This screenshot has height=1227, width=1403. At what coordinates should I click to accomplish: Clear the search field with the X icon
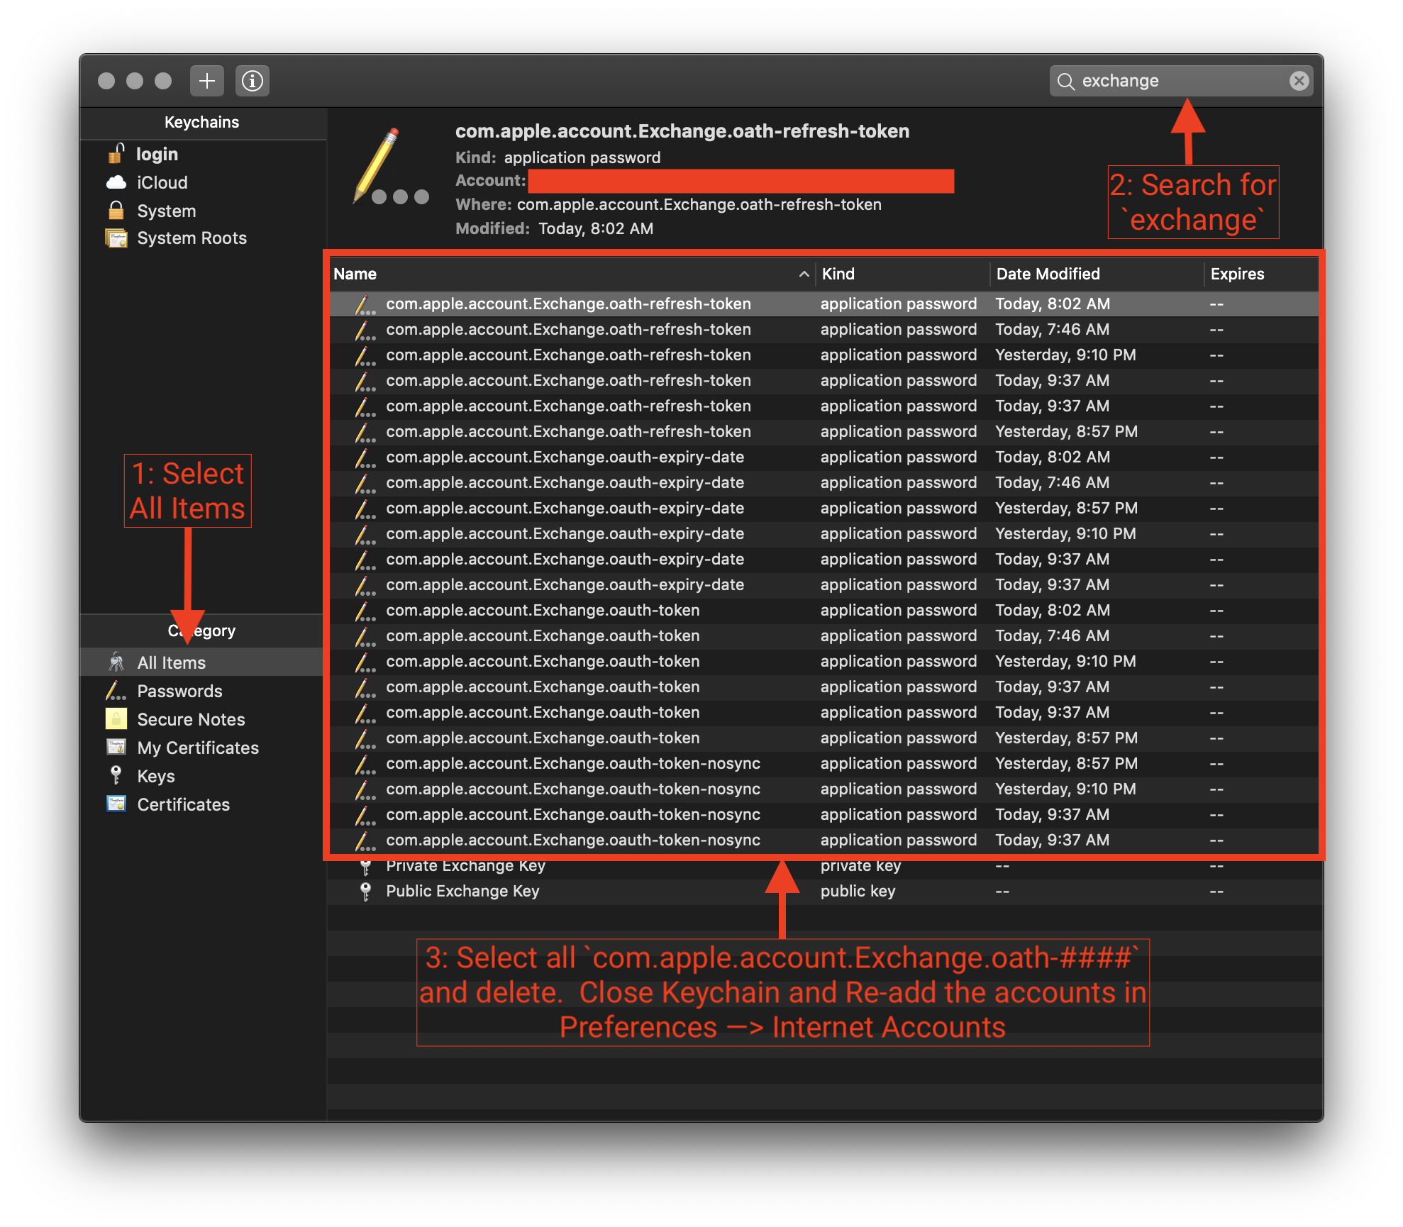pyautogui.click(x=1299, y=81)
